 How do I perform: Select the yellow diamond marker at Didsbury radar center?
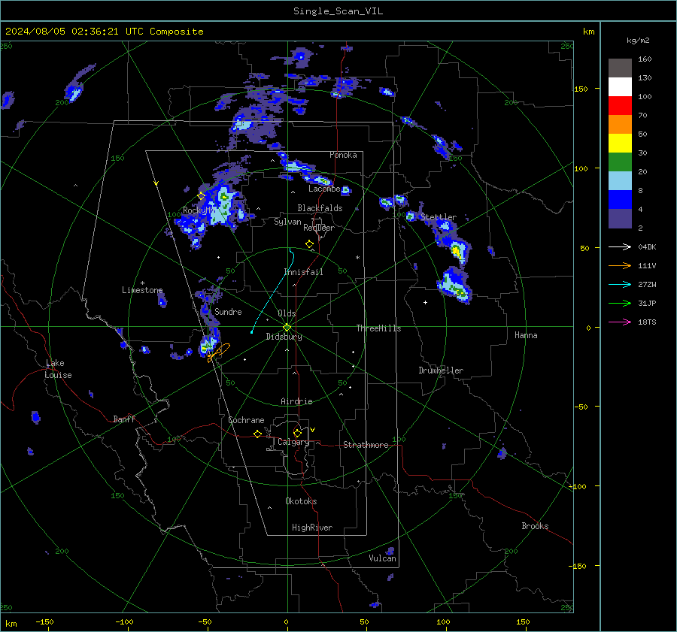[287, 328]
